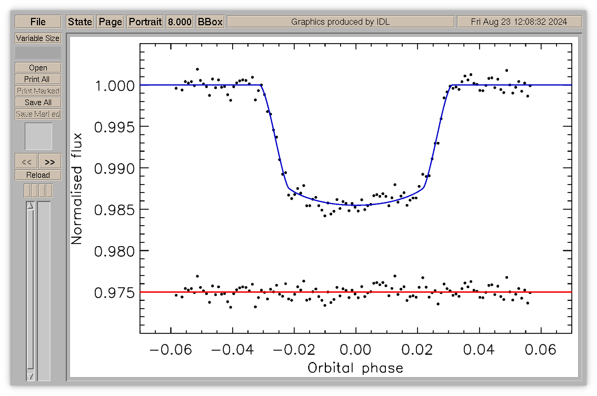Expand the 8.000 scale dropdown
This screenshot has width=597, height=396.
pos(180,22)
